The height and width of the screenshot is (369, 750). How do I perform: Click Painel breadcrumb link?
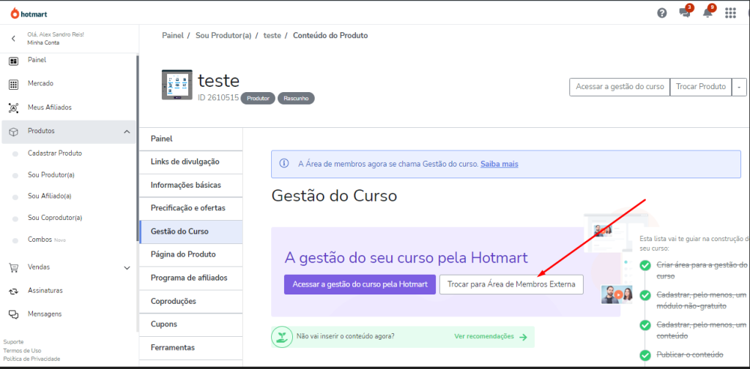pos(173,35)
